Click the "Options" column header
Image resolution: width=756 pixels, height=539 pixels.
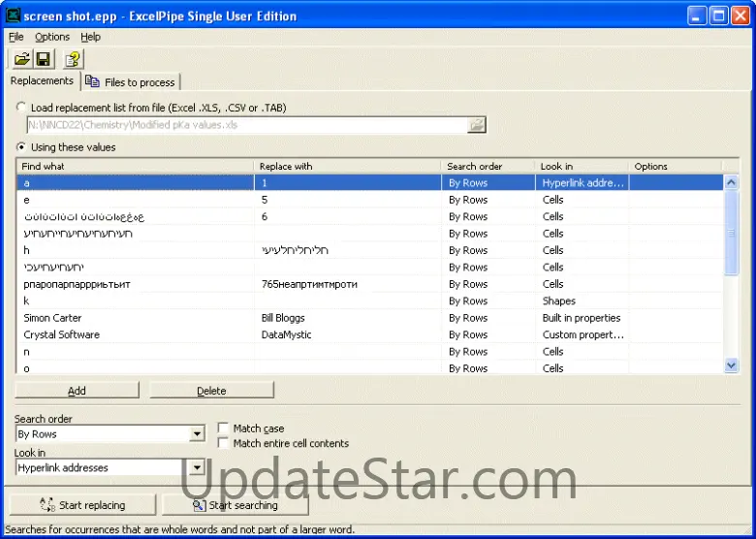[675, 167]
